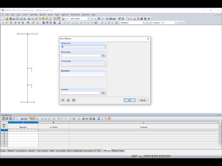Open the LC1 - Self-weight load case dropdown
Viewport: 222px width, 166px height.
[89, 19]
